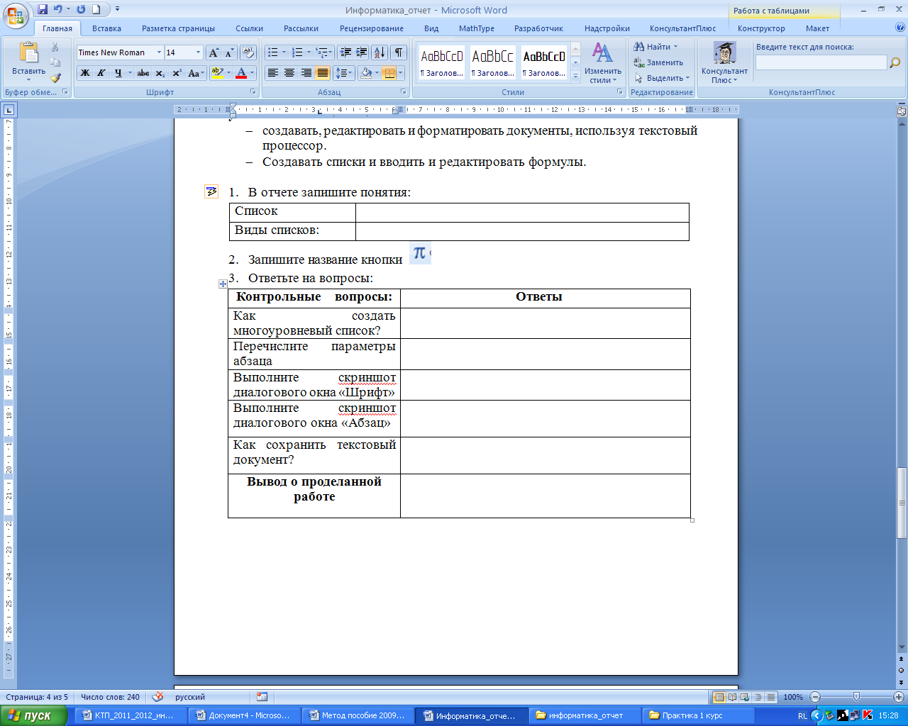Open Word help question mark
908x726 pixels.
(x=900, y=28)
